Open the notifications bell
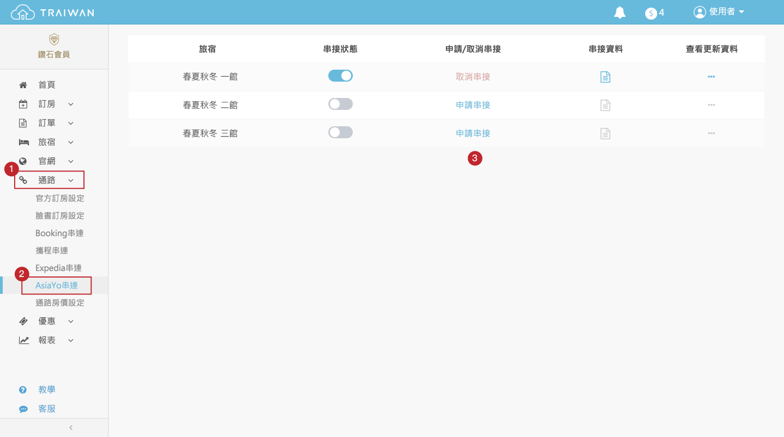 tap(620, 13)
